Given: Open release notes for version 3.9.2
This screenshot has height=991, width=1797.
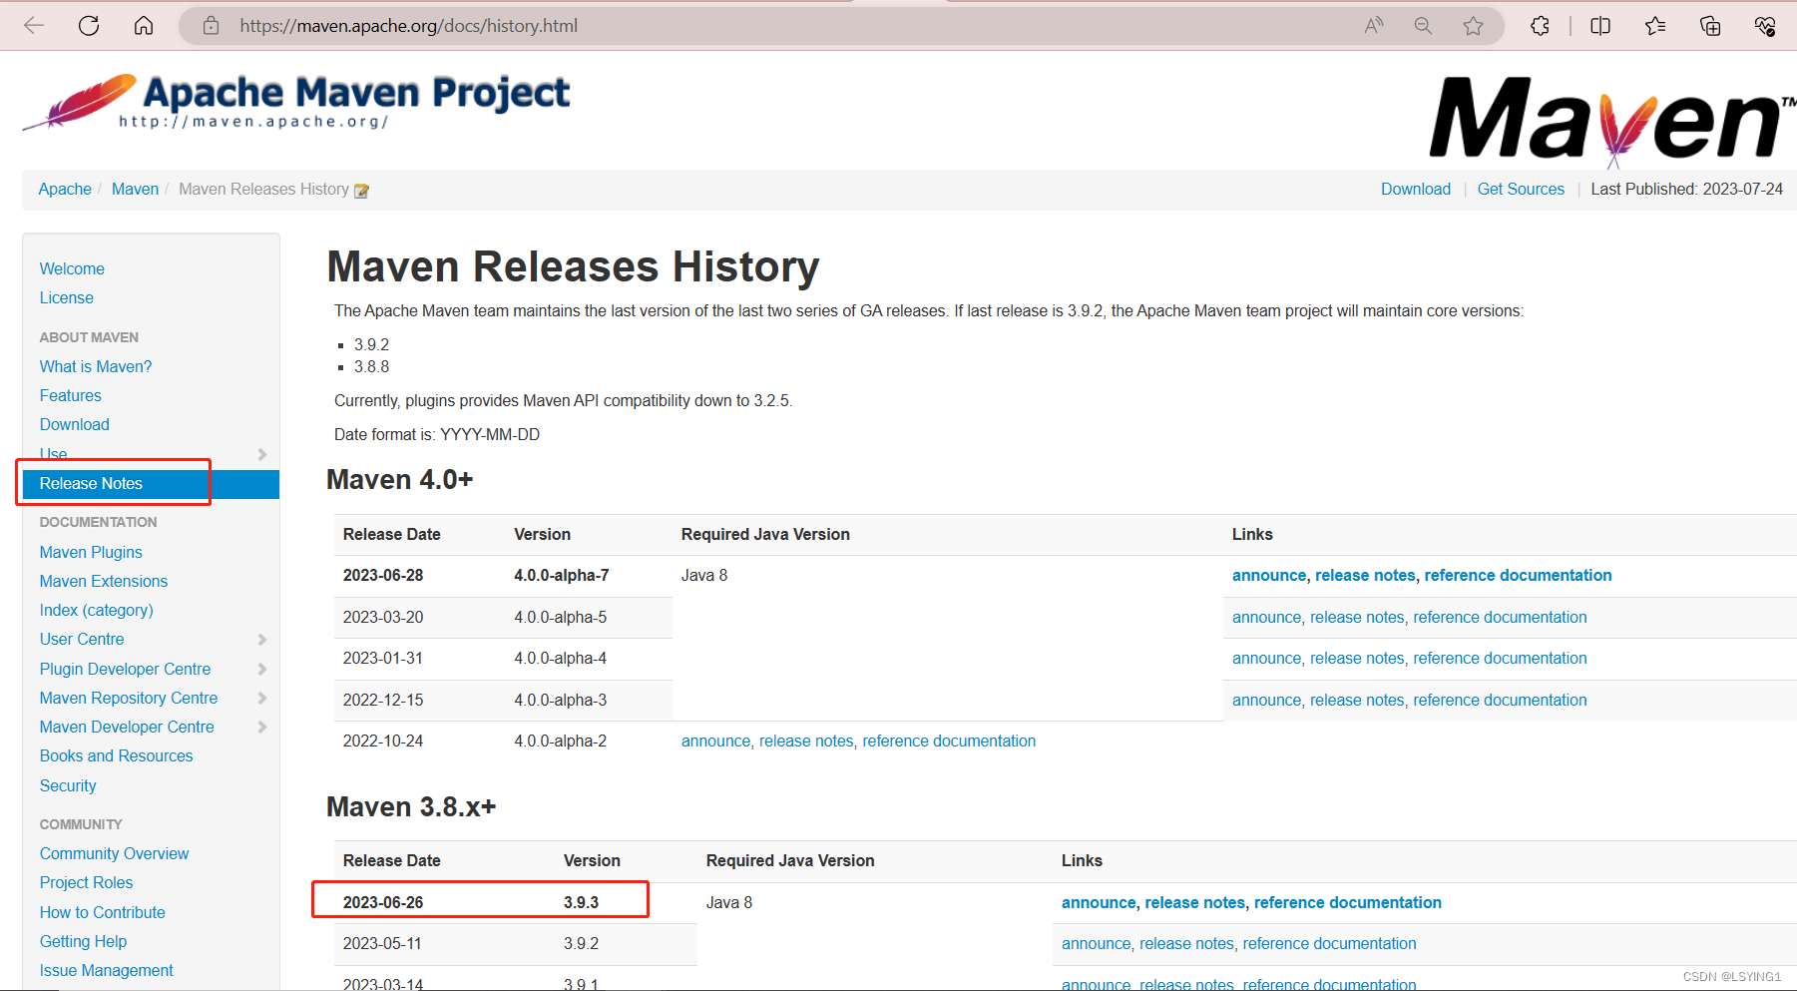Looking at the screenshot, I should 1186,943.
